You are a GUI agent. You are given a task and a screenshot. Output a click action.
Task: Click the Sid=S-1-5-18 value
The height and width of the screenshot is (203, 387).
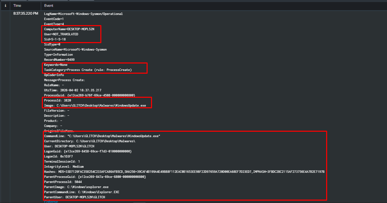point(54,39)
